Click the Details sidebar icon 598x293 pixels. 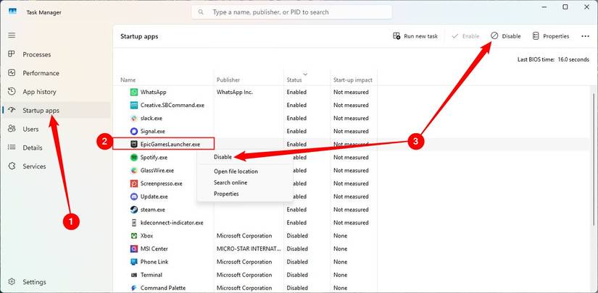coord(12,148)
